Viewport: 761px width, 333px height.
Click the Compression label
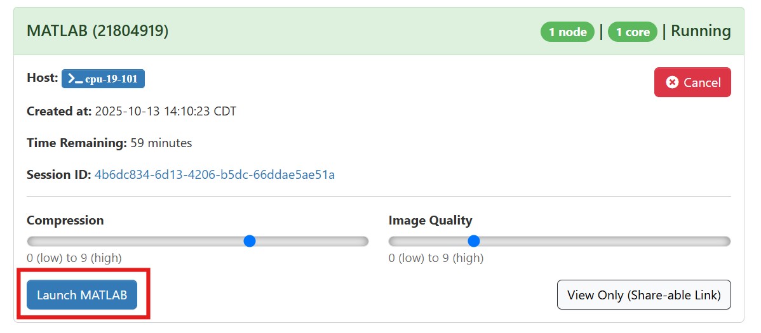tap(65, 221)
